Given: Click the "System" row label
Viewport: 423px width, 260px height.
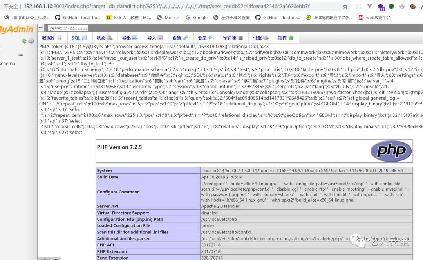Looking at the screenshot, I should tap(105, 171).
